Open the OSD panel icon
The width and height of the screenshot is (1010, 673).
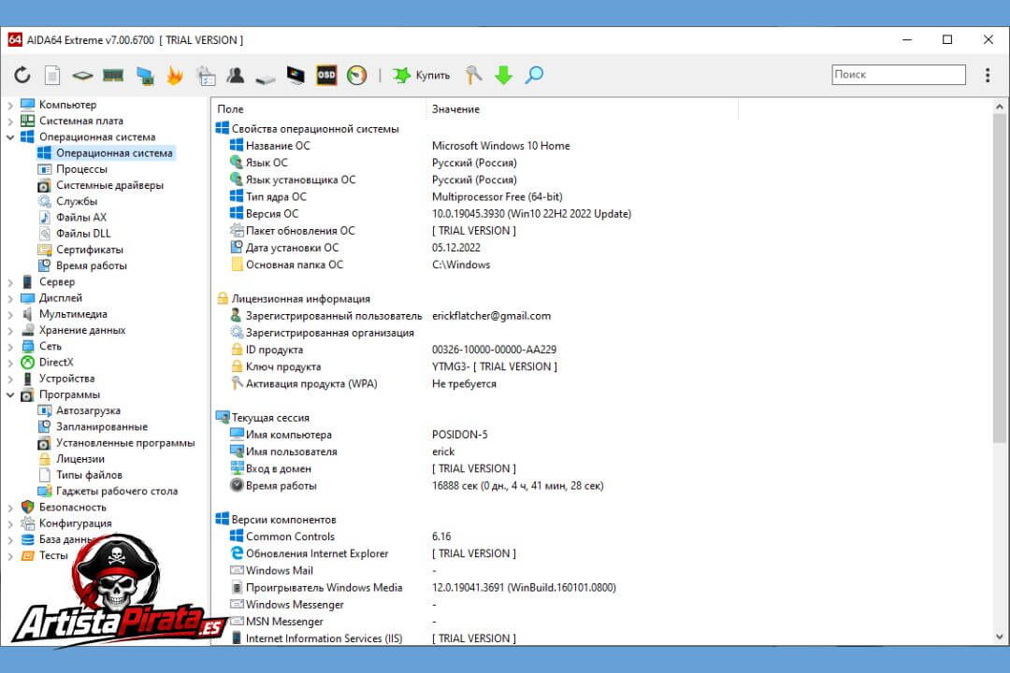pyautogui.click(x=326, y=76)
